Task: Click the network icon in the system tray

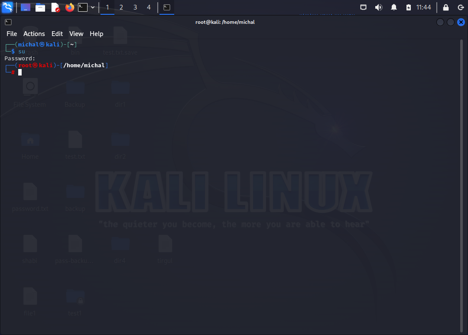Action: (363, 7)
